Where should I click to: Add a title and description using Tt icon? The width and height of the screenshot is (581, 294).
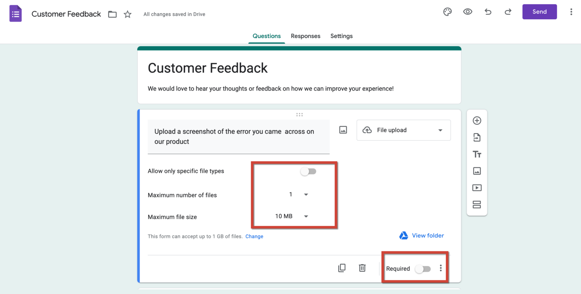click(x=477, y=154)
